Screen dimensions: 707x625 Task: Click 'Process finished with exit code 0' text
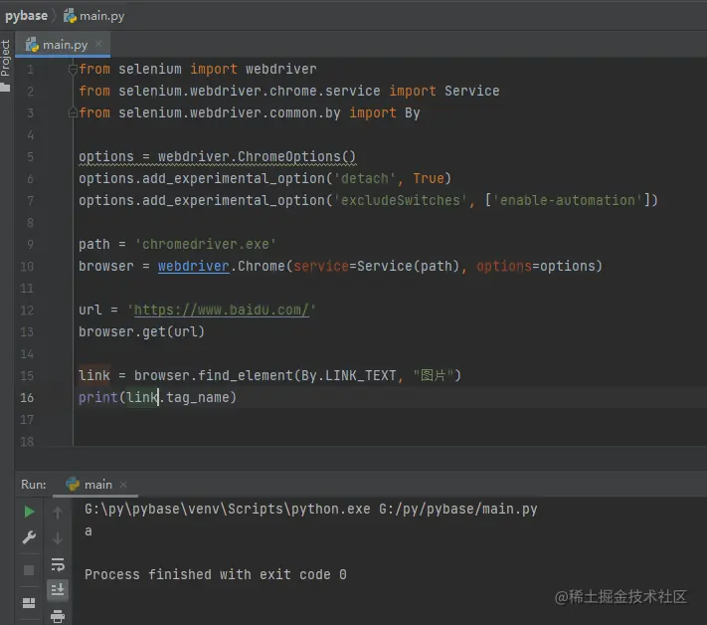(x=216, y=574)
